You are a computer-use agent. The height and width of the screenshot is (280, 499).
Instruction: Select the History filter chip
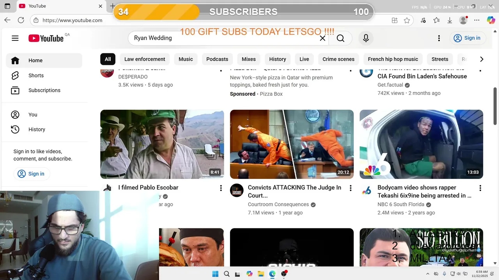278,59
